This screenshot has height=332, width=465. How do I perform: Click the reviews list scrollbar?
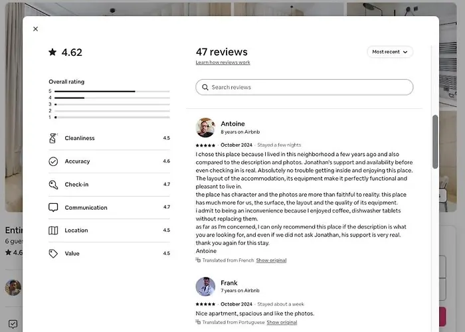[435, 141]
